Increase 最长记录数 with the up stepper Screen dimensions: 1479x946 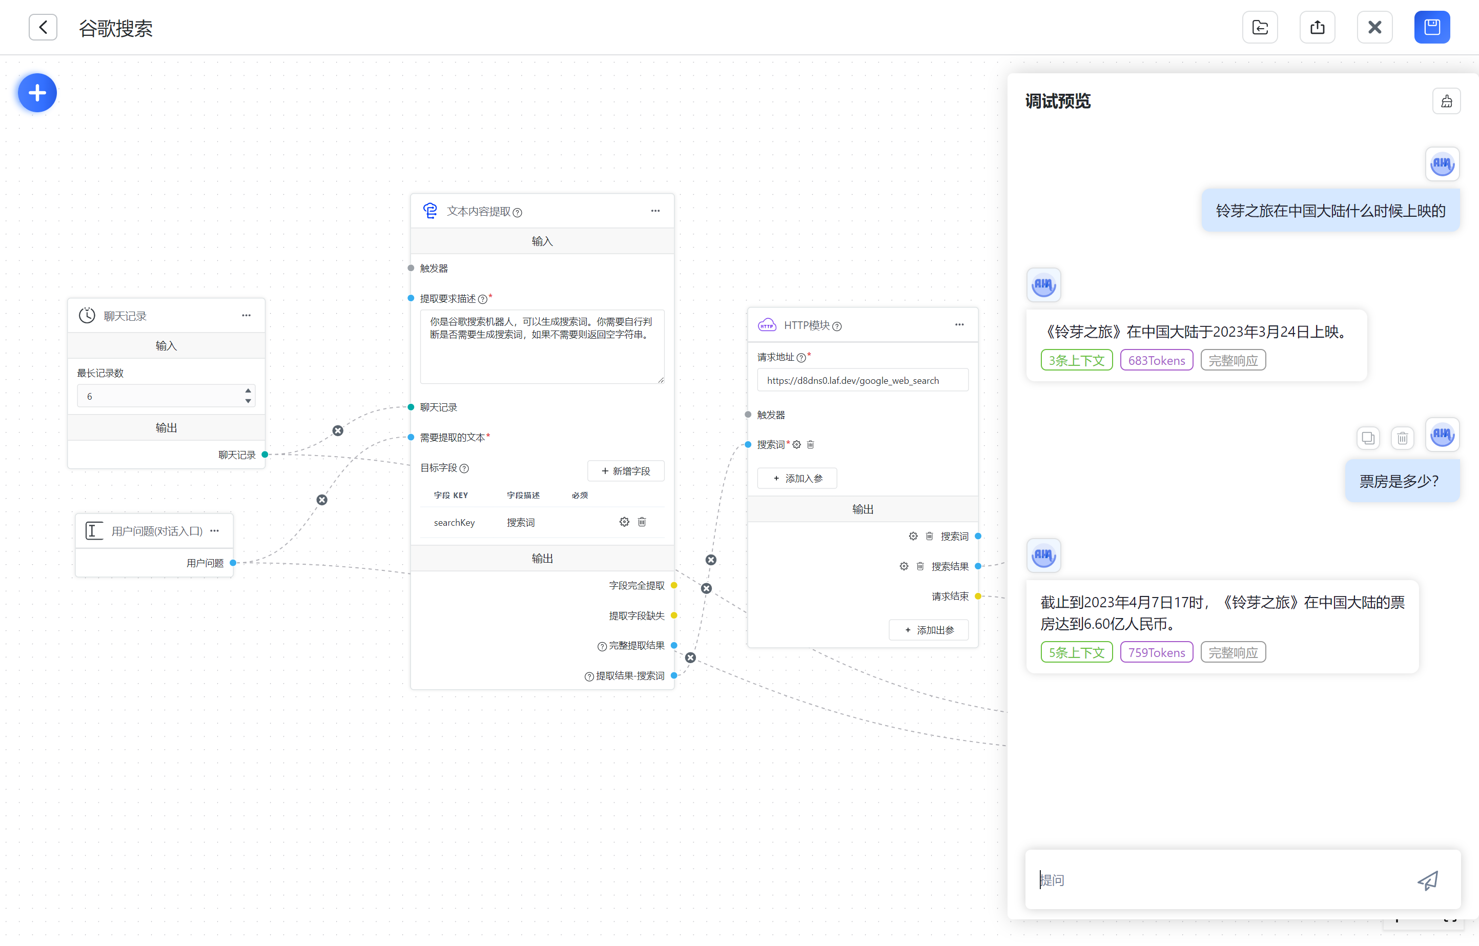[248, 390]
